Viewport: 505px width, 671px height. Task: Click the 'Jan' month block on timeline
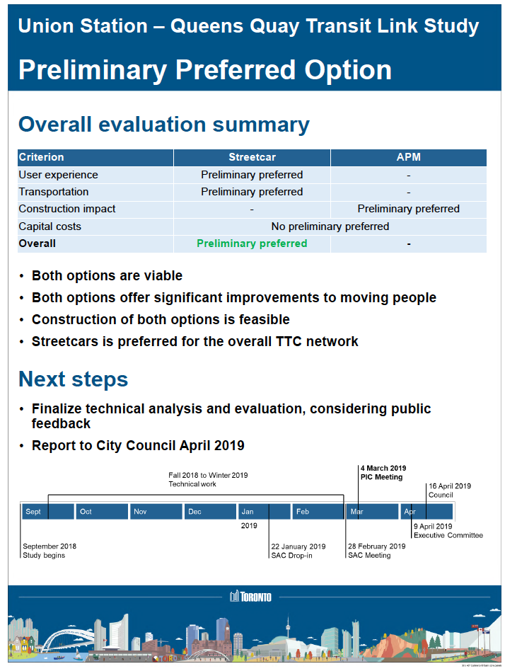(265, 511)
